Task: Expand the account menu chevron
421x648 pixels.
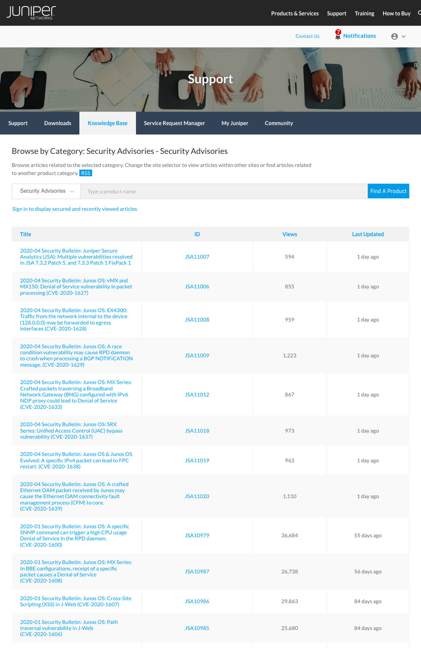Action: click(x=403, y=36)
